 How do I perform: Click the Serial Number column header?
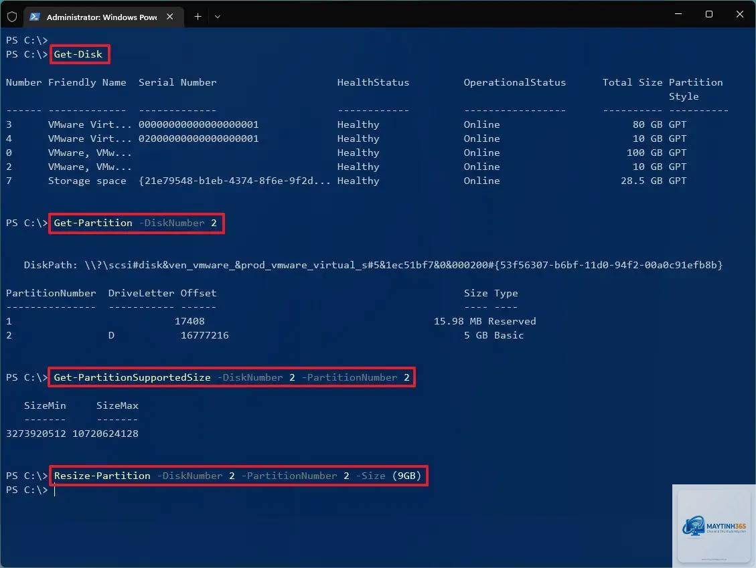(177, 82)
